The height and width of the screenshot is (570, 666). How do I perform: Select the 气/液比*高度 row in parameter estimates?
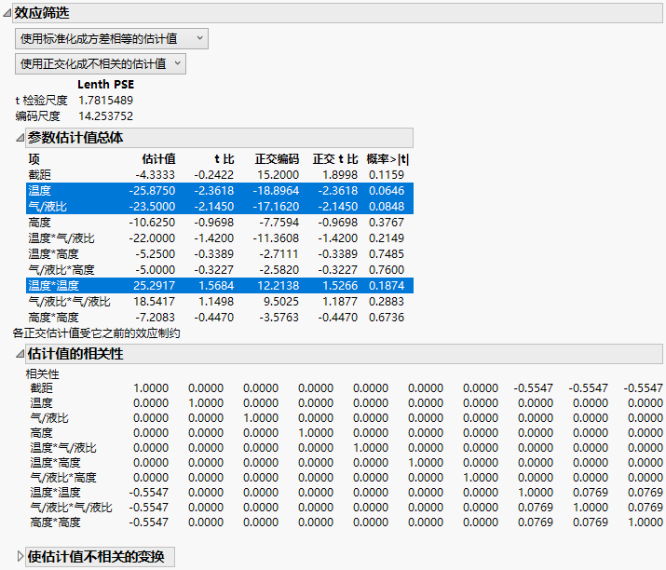point(220,270)
